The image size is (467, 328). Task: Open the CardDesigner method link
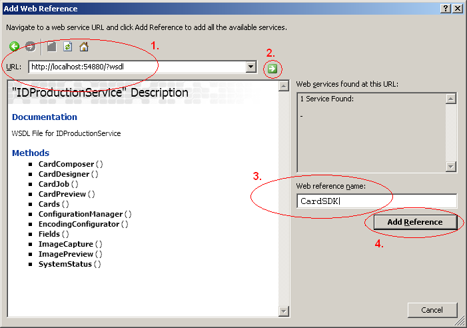tap(63, 174)
